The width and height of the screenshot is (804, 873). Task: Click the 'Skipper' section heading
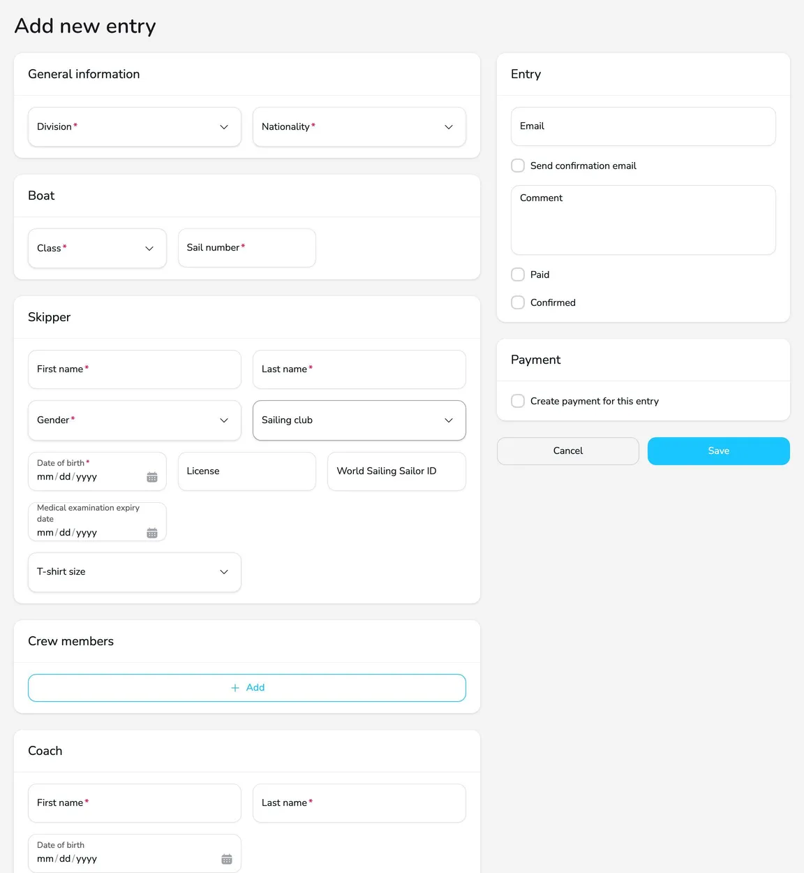[x=49, y=317]
